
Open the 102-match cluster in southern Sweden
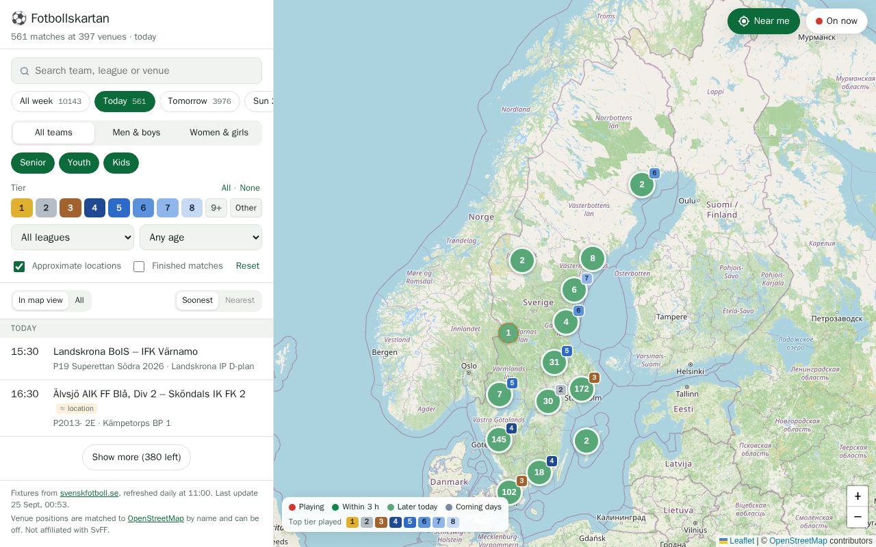click(509, 492)
